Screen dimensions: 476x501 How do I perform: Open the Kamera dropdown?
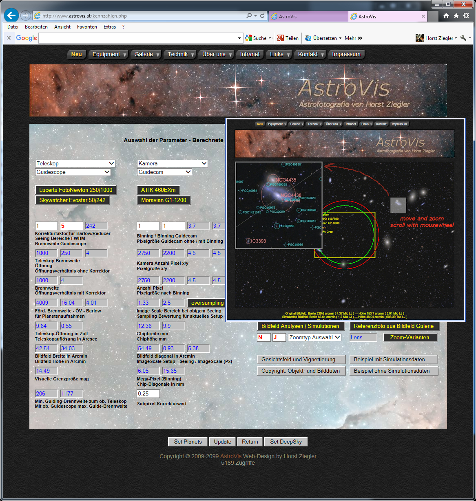click(173, 163)
